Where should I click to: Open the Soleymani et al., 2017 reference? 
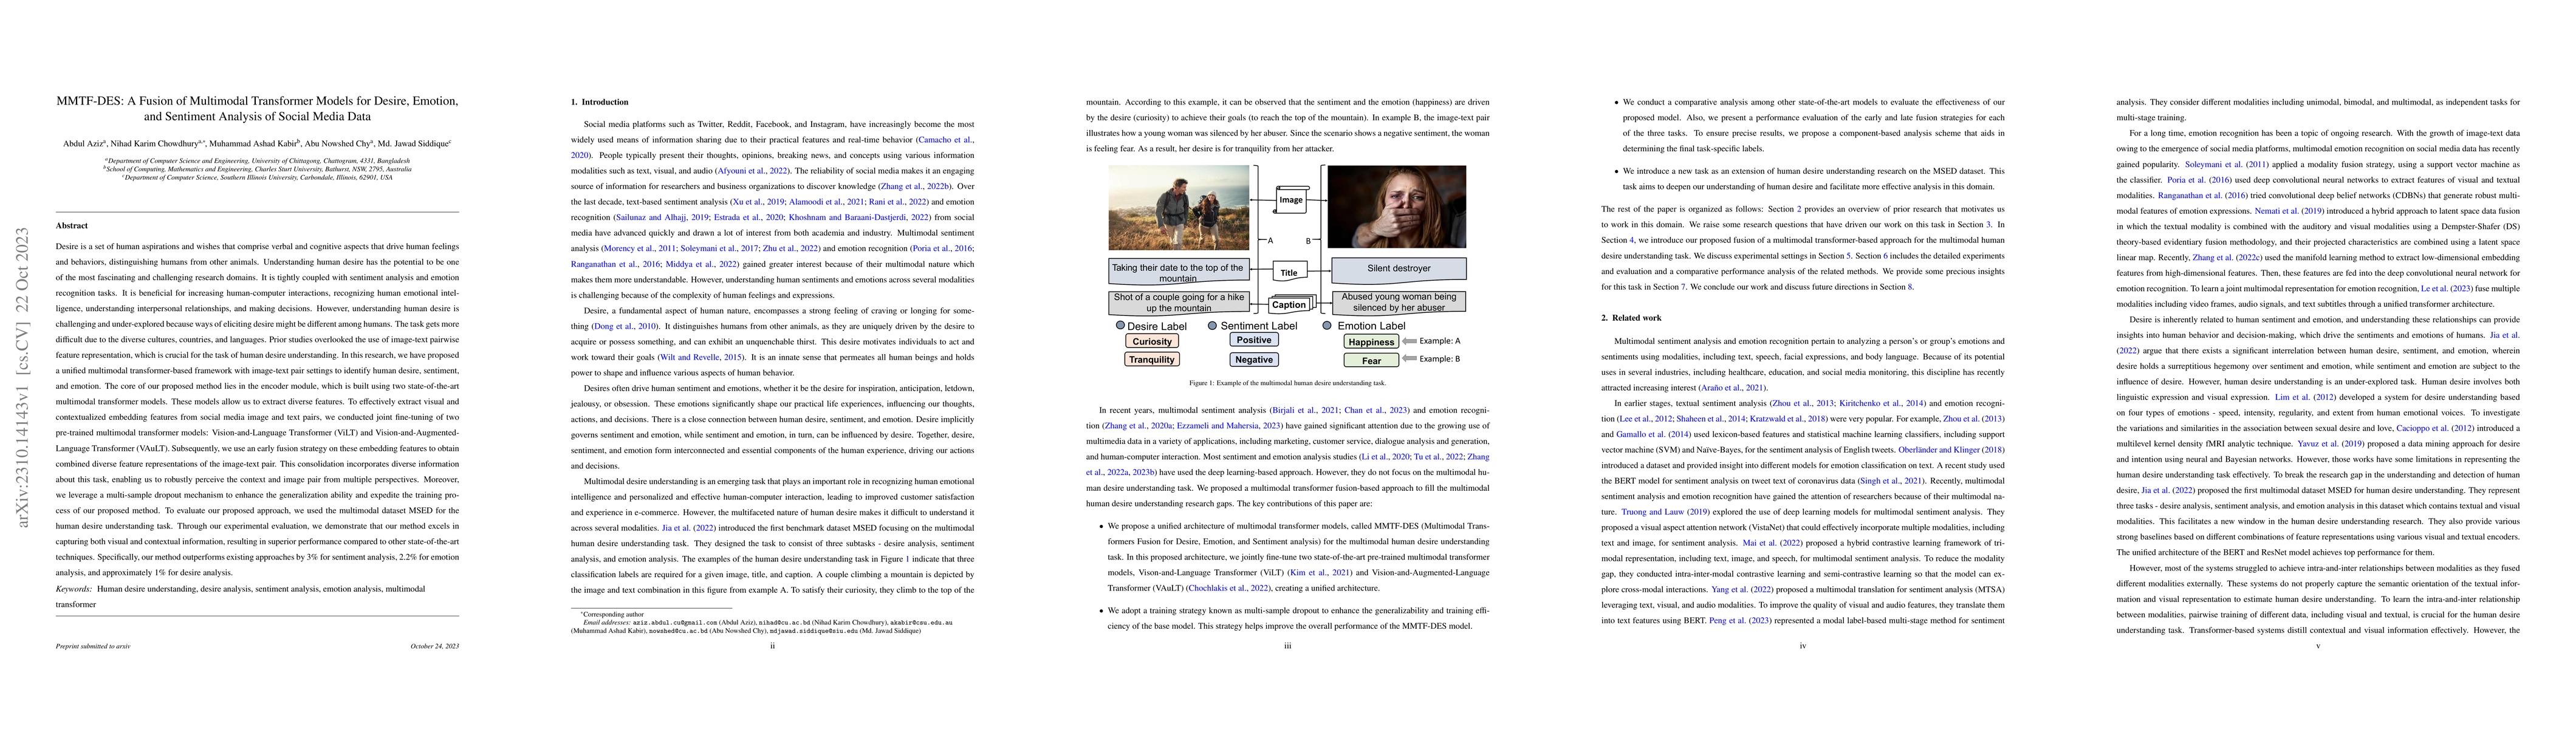coord(720,248)
